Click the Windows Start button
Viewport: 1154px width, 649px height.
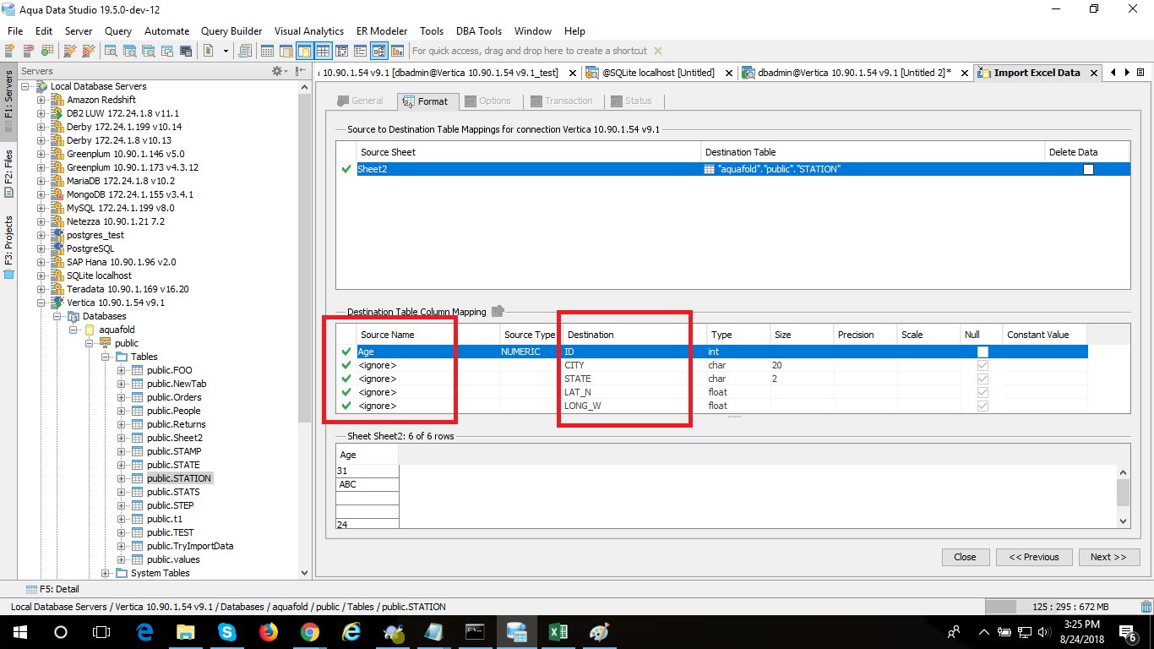tap(19, 631)
